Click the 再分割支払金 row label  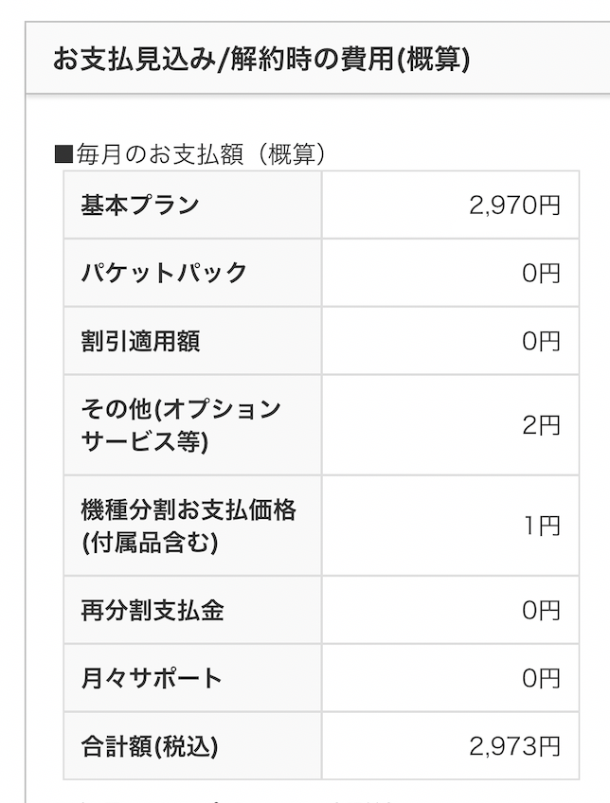click(152, 610)
